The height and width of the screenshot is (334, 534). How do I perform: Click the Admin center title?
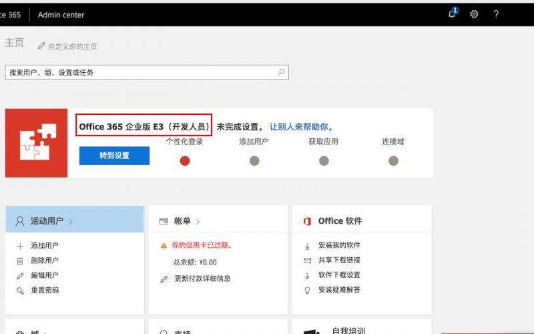click(x=61, y=15)
